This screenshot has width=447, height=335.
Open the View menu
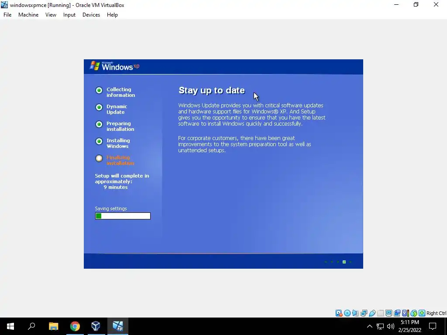[51, 15]
